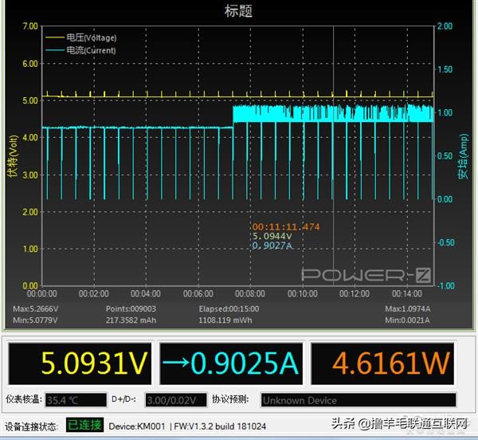Click the Device:KM001 status text
Image resolution: width=478 pixels, height=440 pixels.
[137, 426]
